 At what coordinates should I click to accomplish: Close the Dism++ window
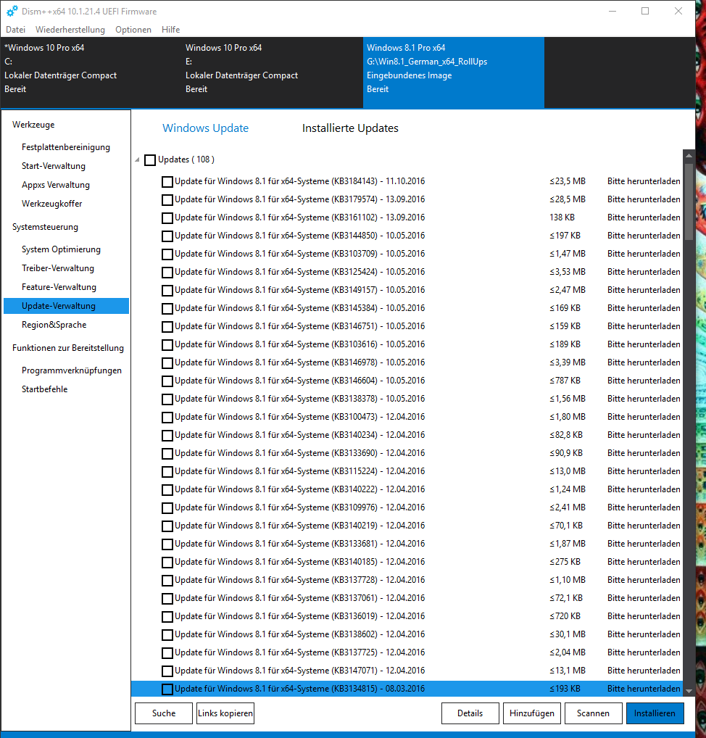point(678,11)
